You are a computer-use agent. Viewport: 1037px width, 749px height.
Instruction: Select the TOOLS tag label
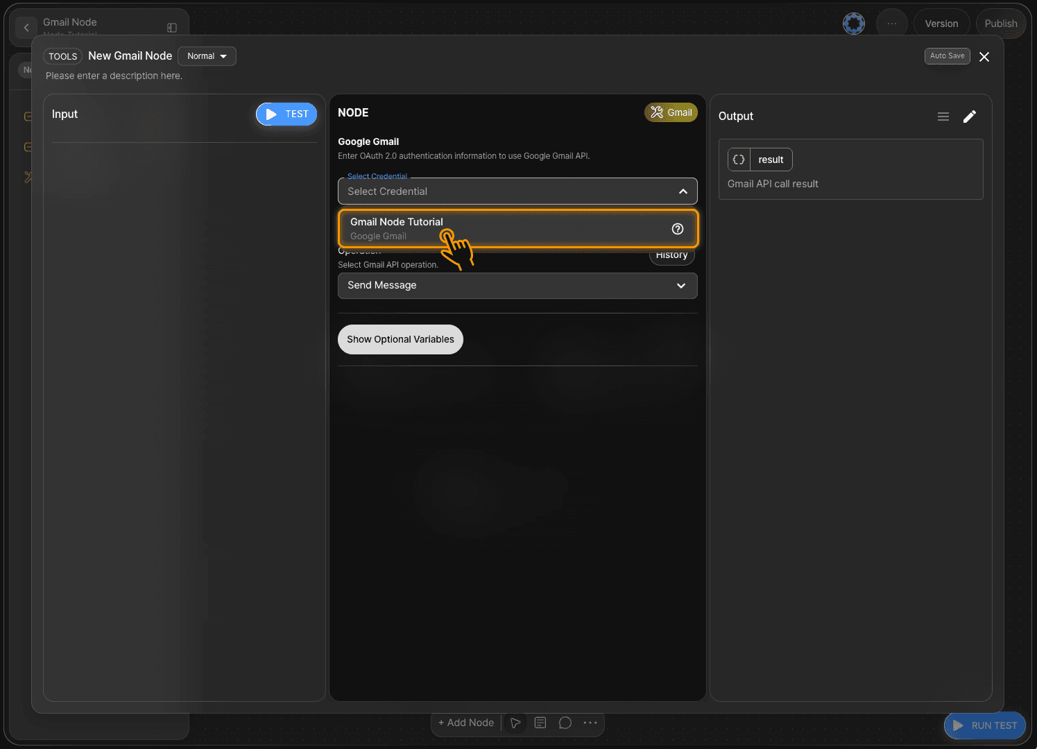pos(63,56)
